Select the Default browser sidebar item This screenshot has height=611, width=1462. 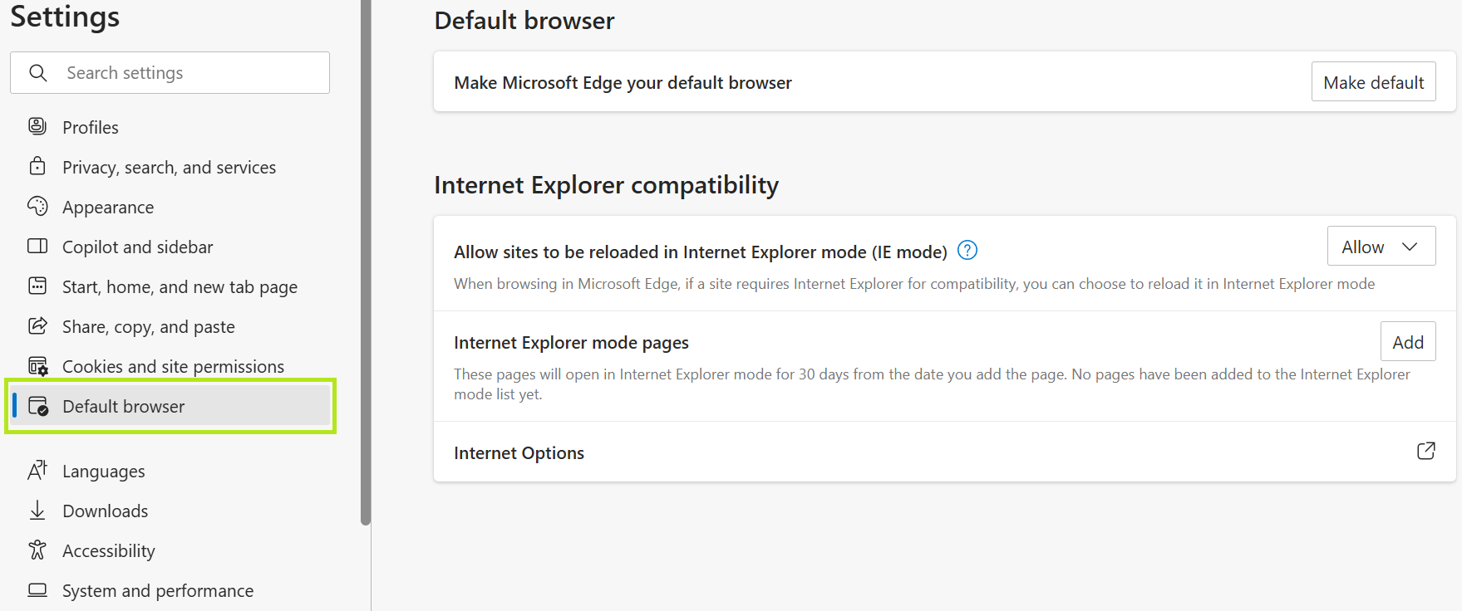tap(171, 406)
